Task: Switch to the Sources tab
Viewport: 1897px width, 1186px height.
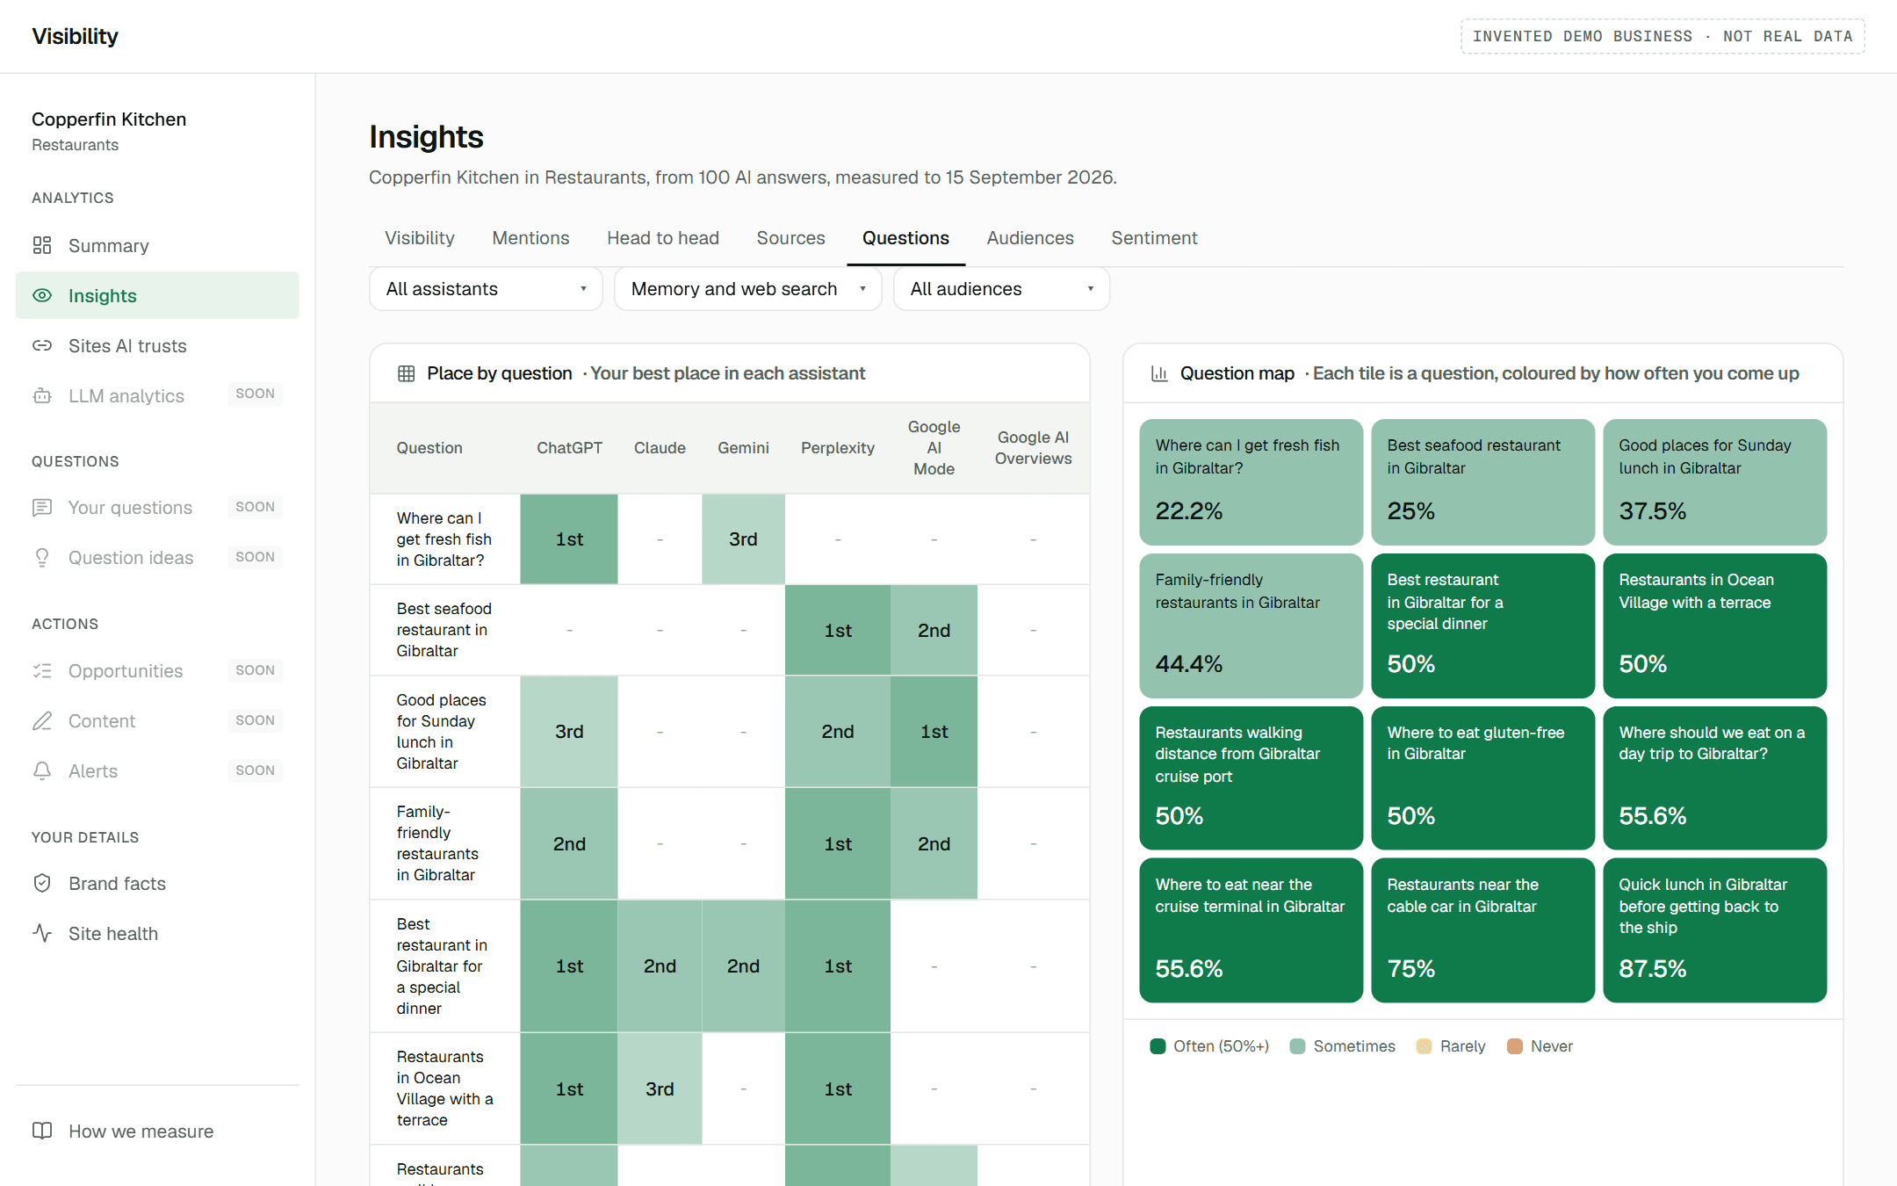Action: [790, 238]
